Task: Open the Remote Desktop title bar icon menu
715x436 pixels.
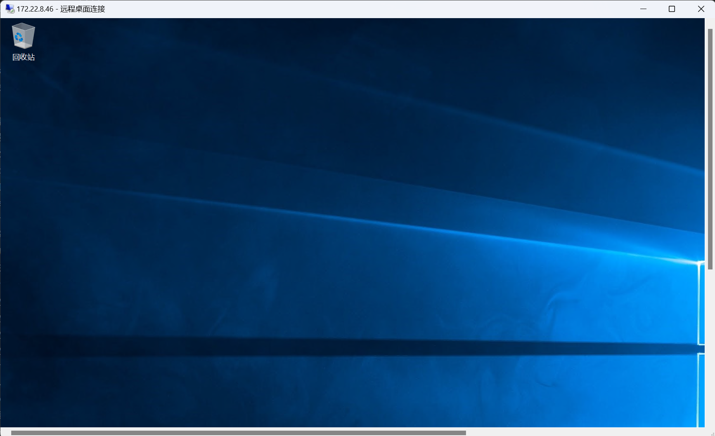Action: (9, 9)
